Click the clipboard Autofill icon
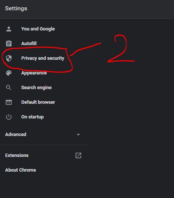 pos(9,44)
